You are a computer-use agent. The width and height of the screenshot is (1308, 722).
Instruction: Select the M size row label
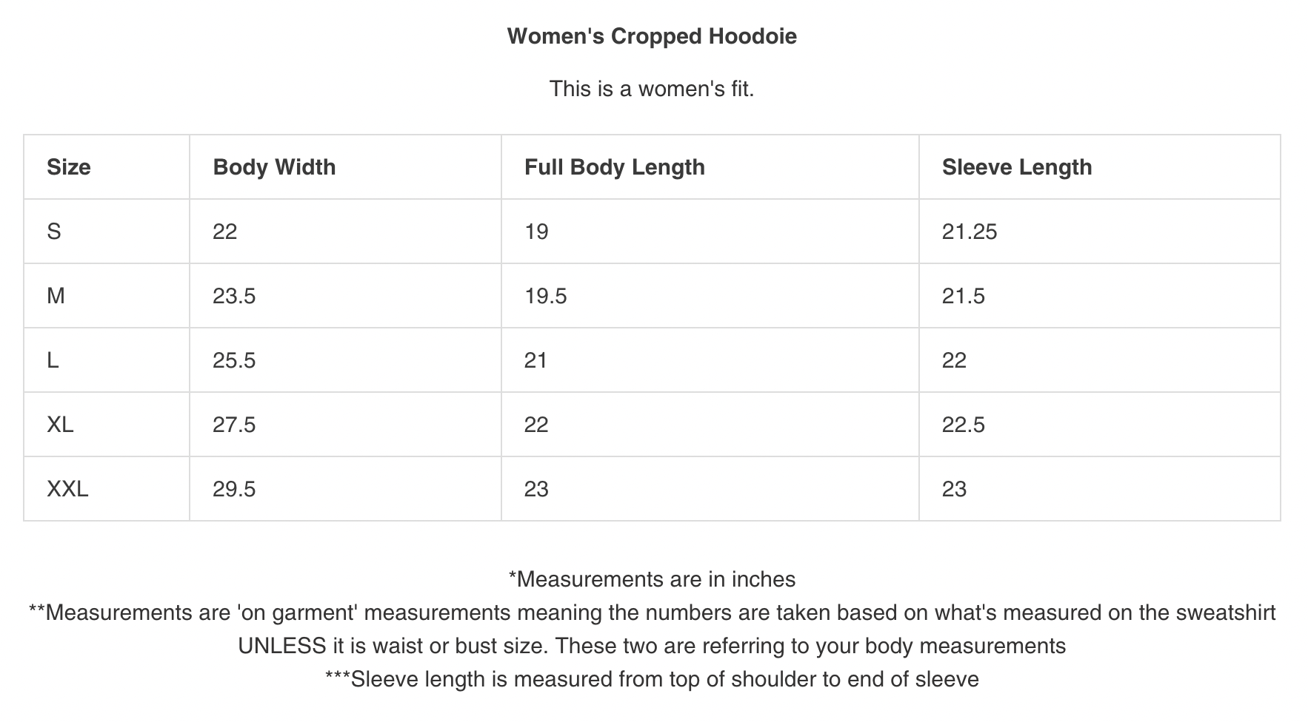pos(56,296)
